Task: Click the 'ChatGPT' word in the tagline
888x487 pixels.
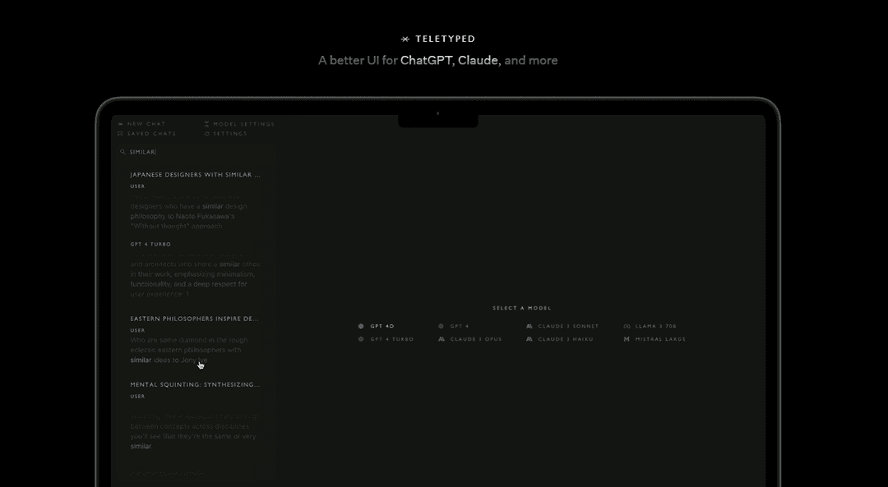Action: pos(427,61)
